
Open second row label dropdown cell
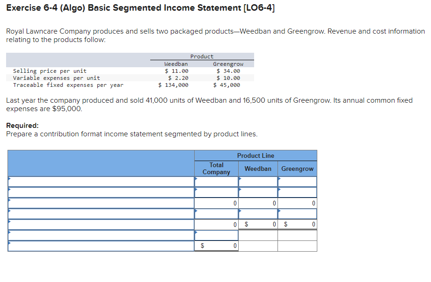tap(101, 192)
